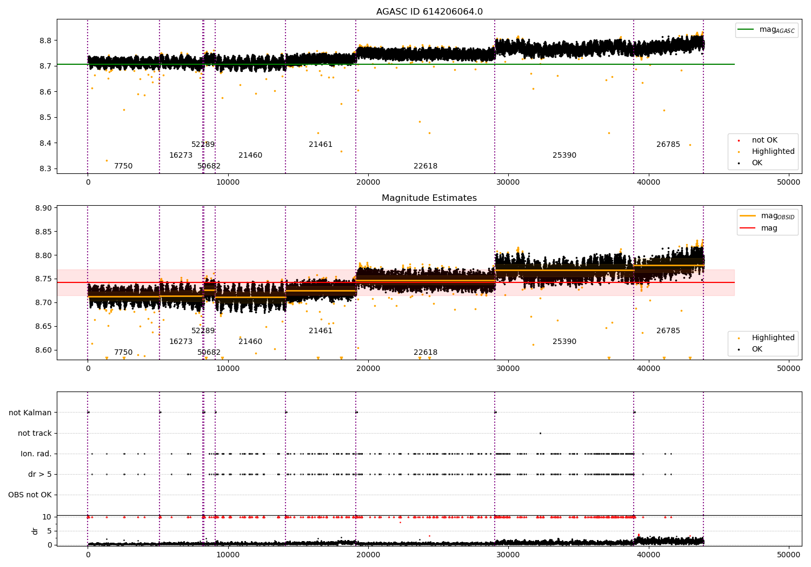The image size is (811, 567).
Task: Click OBSID label 22618 in top plot
Action: pyautogui.click(x=426, y=166)
